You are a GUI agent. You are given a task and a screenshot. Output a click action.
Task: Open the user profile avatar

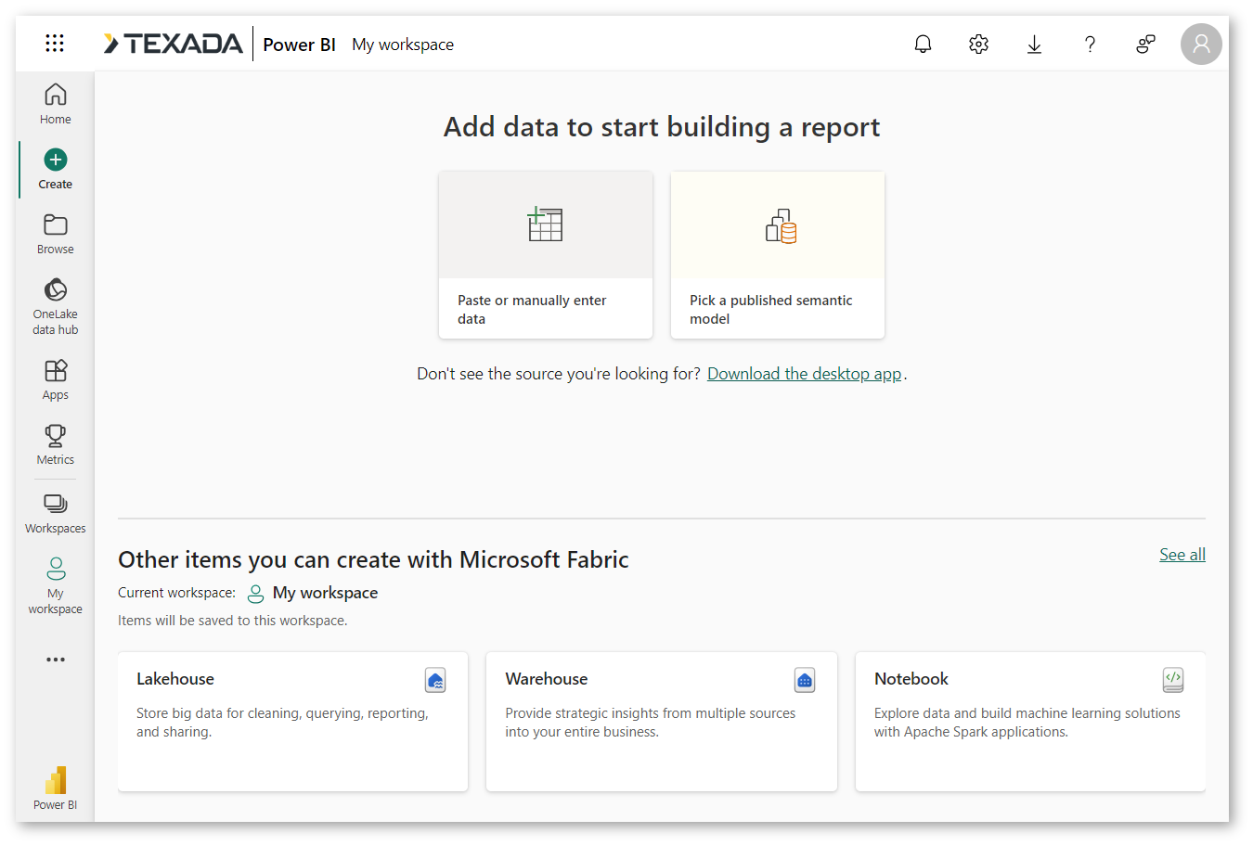point(1201,44)
